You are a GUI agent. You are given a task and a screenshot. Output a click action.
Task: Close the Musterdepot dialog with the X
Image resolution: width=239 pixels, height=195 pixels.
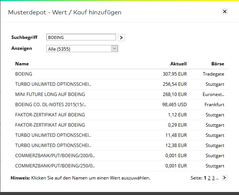(x=225, y=12)
